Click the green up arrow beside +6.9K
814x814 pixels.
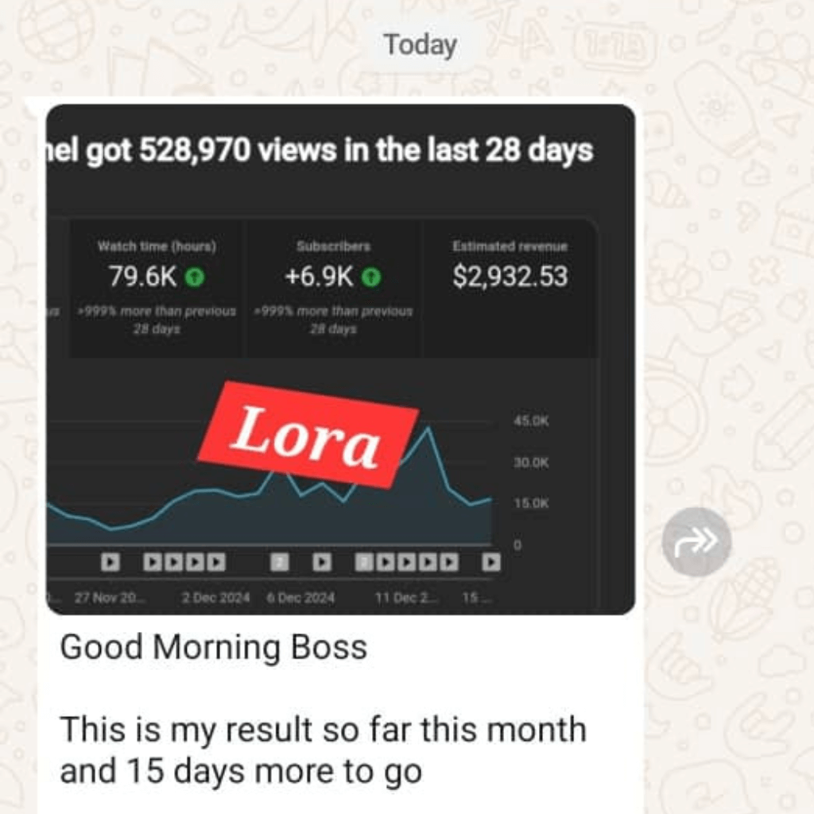371,277
